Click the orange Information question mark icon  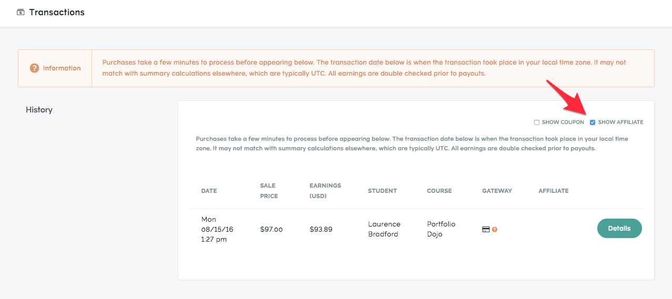(34, 68)
